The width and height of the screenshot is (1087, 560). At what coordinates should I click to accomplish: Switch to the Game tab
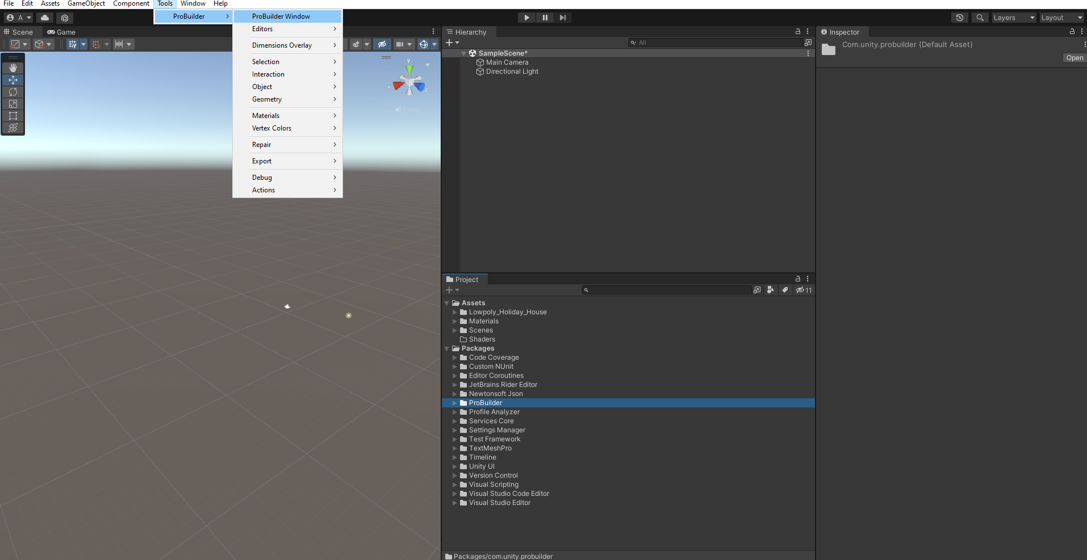[x=61, y=32]
